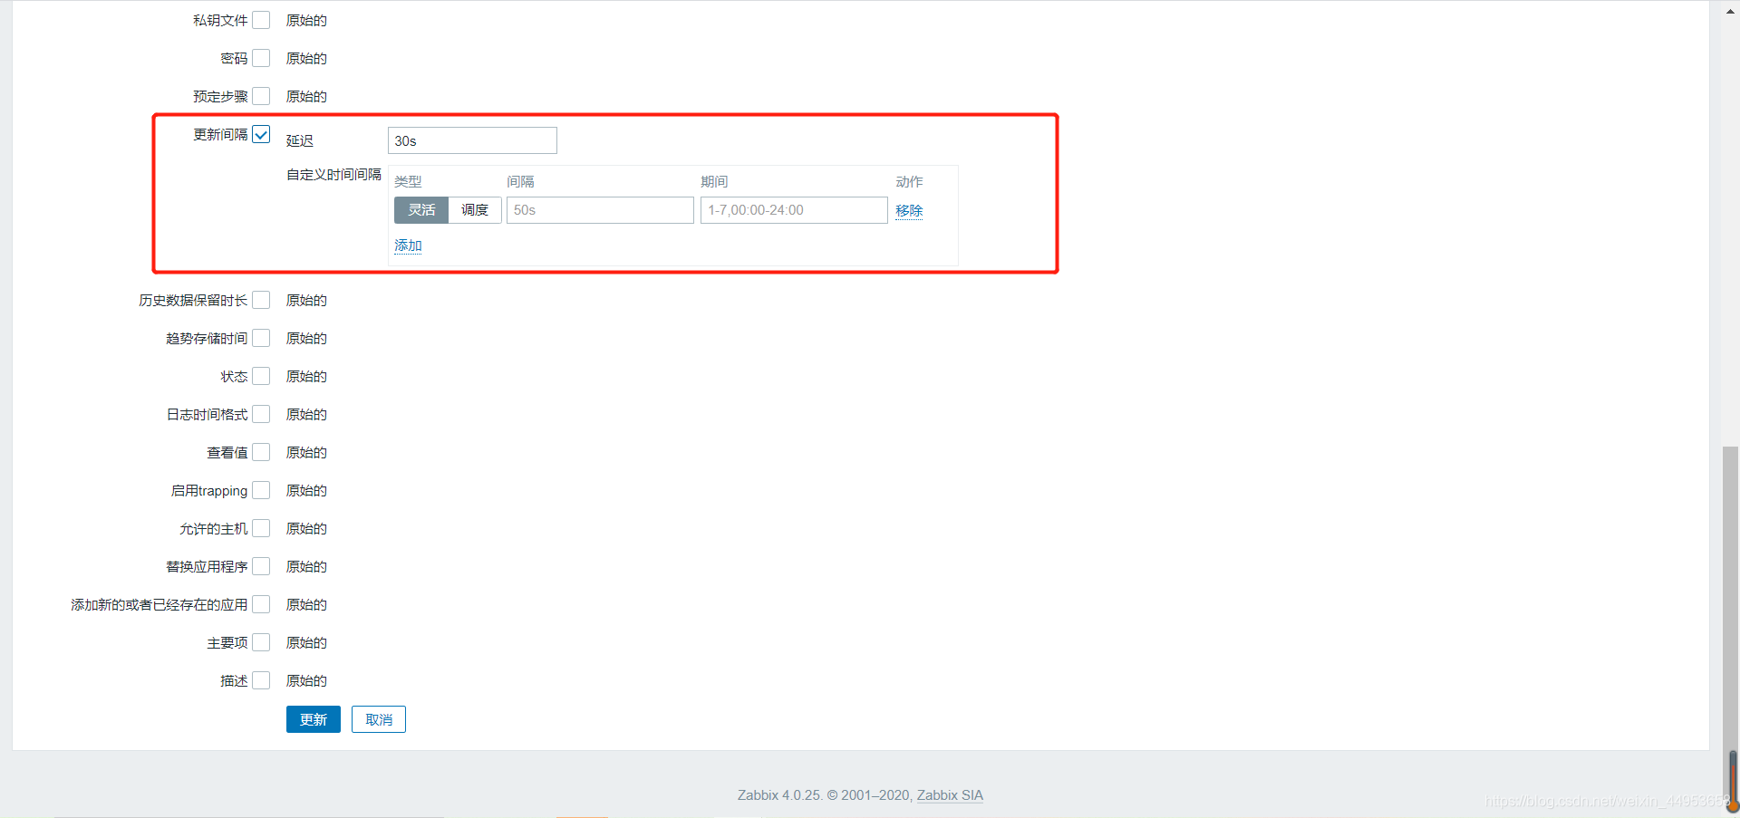Viewport: 1740px width, 818px height.
Task: Select the 灵活 interval type
Action: pyautogui.click(x=421, y=210)
